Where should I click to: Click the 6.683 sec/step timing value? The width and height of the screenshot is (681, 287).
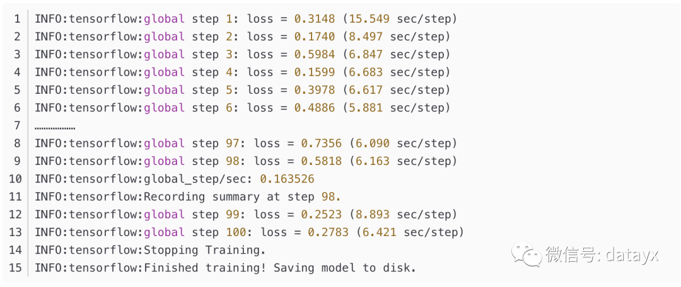pos(366,72)
